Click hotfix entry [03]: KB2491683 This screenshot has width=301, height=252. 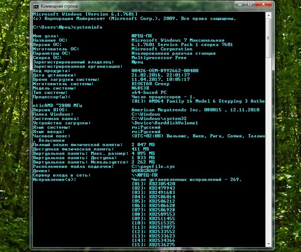153,193
